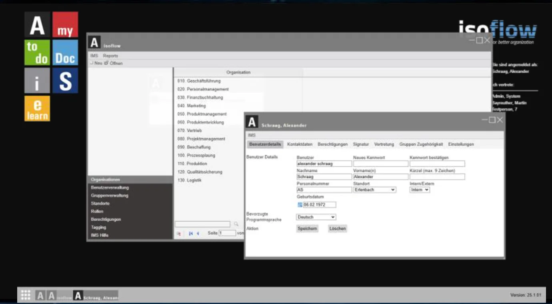Click the Personalnummer field
The image size is (552, 304).
click(x=324, y=190)
